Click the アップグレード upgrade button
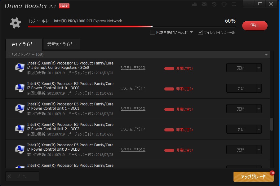280x186 pixels. [x=253, y=177]
